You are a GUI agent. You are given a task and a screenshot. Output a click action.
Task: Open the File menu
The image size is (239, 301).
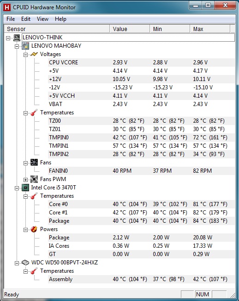[11, 19]
